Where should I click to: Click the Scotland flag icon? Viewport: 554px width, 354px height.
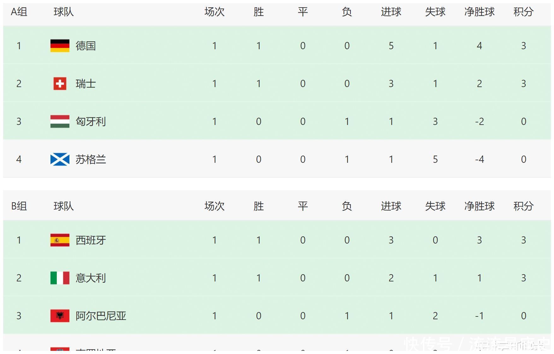click(x=60, y=159)
